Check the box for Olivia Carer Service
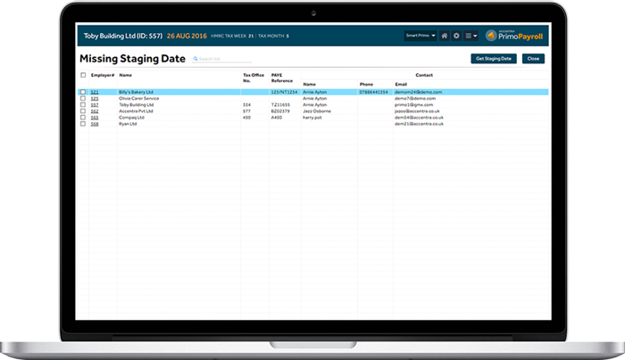The width and height of the screenshot is (625, 360). click(83, 98)
